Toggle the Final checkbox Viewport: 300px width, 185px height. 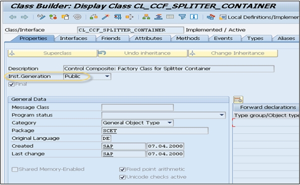click(11, 84)
